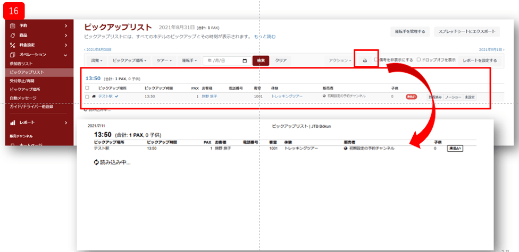The image size is (519, 252).
Task: Click the calendar icon in the date field
Action: 244,60
